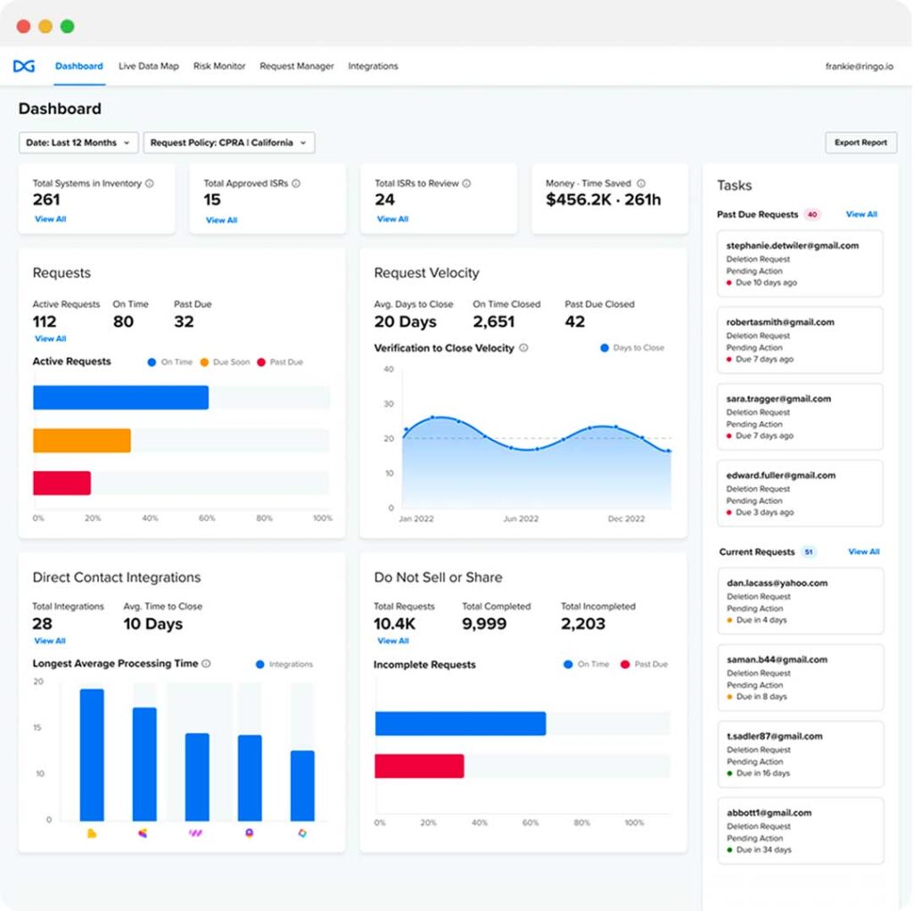Open the Date: Last 12 Months dropdown
This screenshot has width=913, height=911.
[78, 143]
